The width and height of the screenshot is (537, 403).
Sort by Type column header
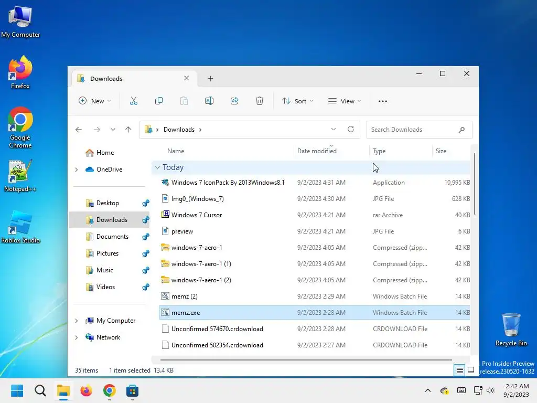point(379,151)
